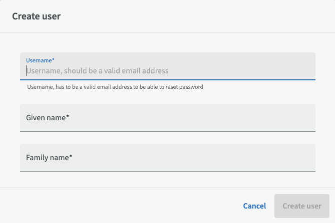The image size is (335, 223).
Task: Click the underline beneath the Given name field
Action: pos(168,131)
